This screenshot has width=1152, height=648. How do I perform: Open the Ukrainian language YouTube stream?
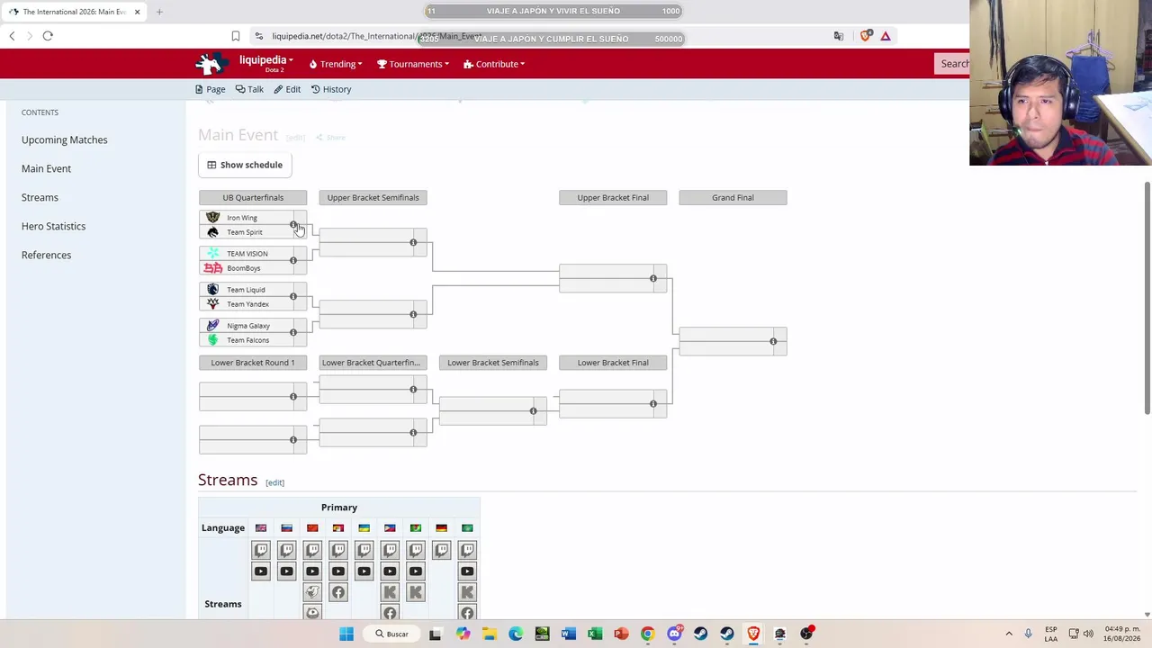364,571
